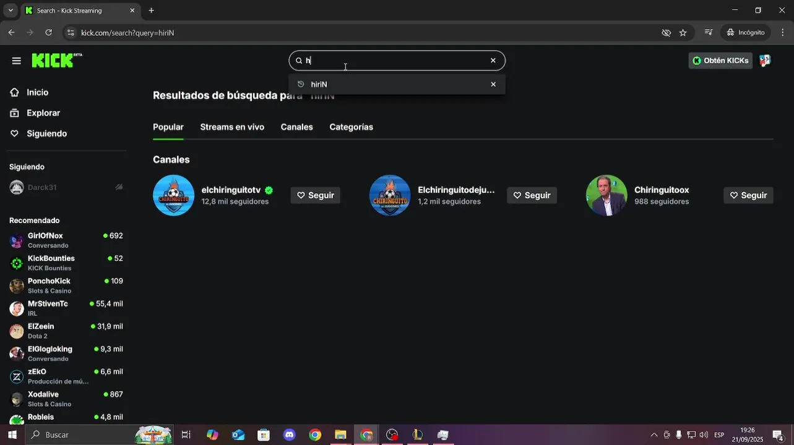794x445 pixels.
Task: Click Darck31 offline status icon
Action: click(119, 187)
